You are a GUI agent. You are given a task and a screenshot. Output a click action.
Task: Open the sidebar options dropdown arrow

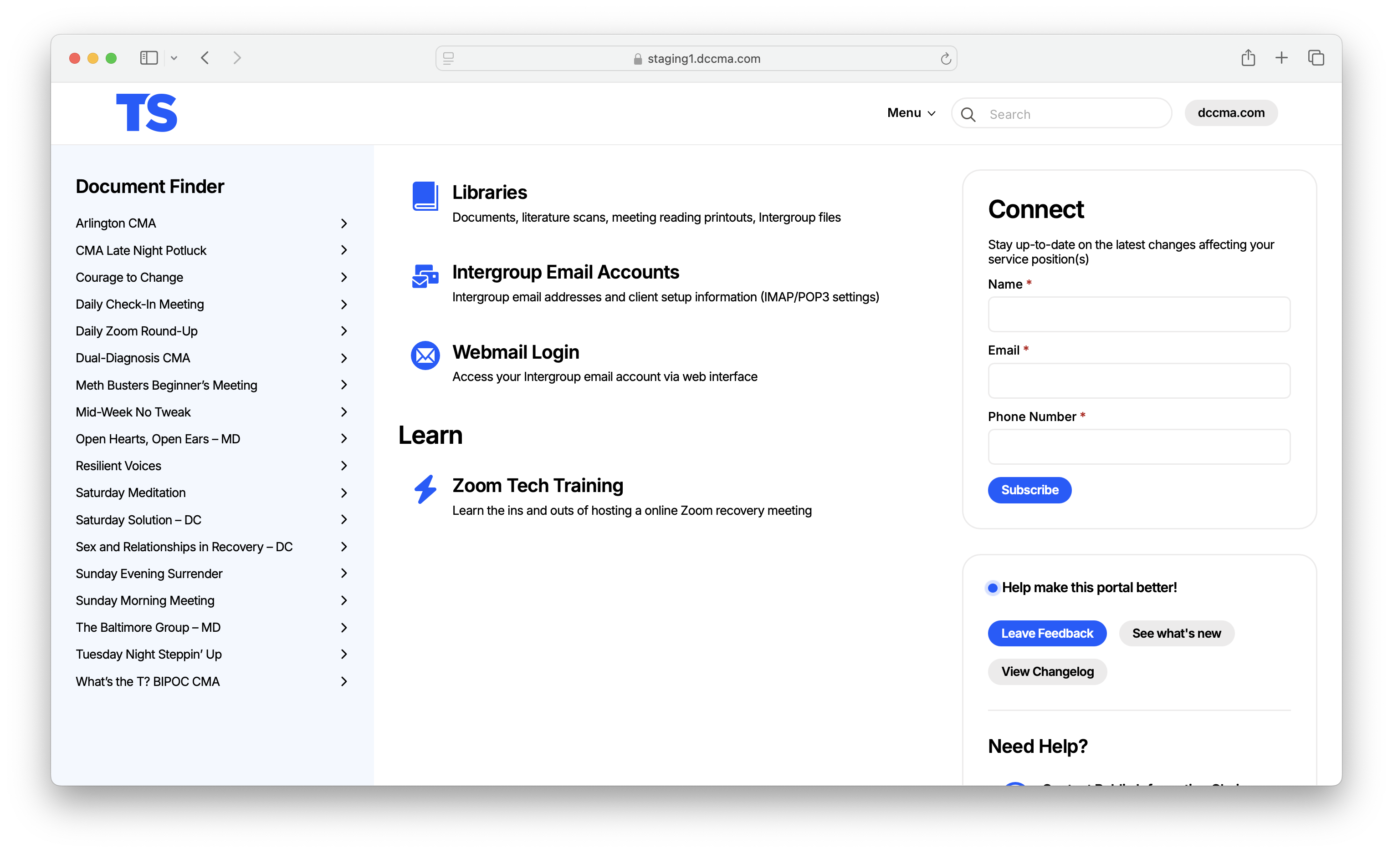[x=174, y=58]
